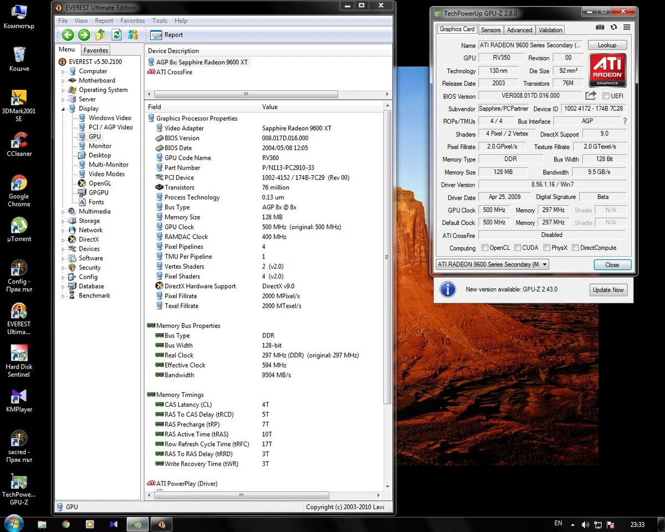Click the vertical scrollbar in the EVEREST details pane
The height and width of the screenshot is (532, 665).
pos(387,258)
